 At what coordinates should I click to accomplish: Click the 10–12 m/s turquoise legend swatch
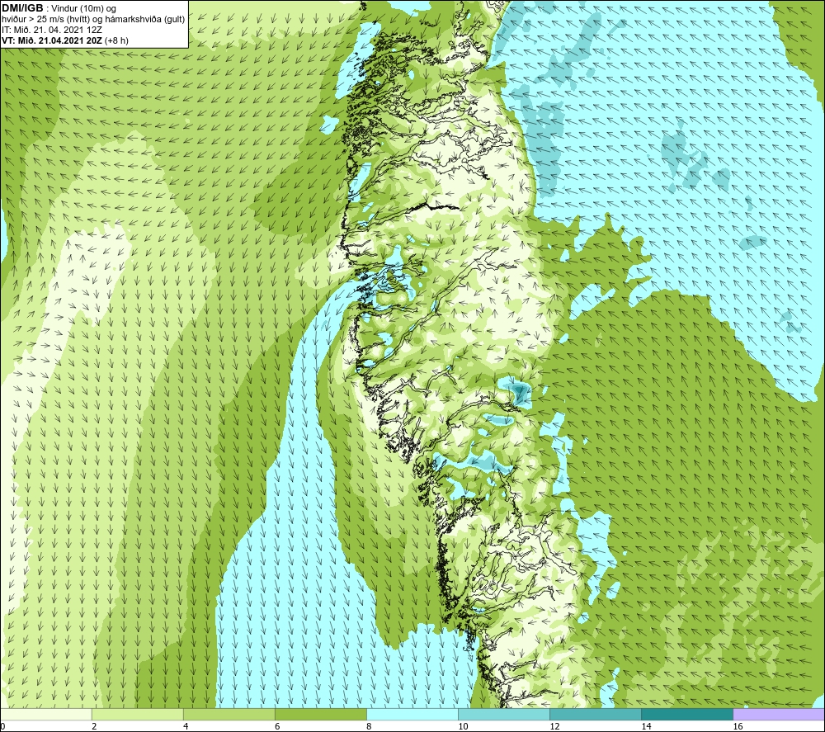[x=503, y=714]
